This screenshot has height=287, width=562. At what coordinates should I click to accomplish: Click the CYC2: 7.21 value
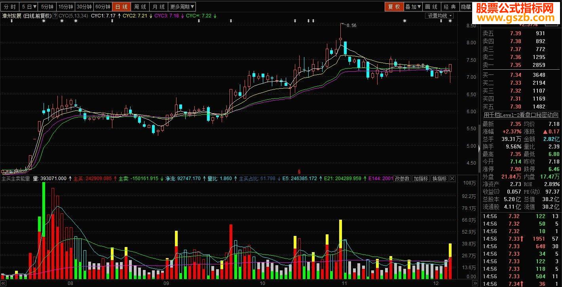click(135, 16)
